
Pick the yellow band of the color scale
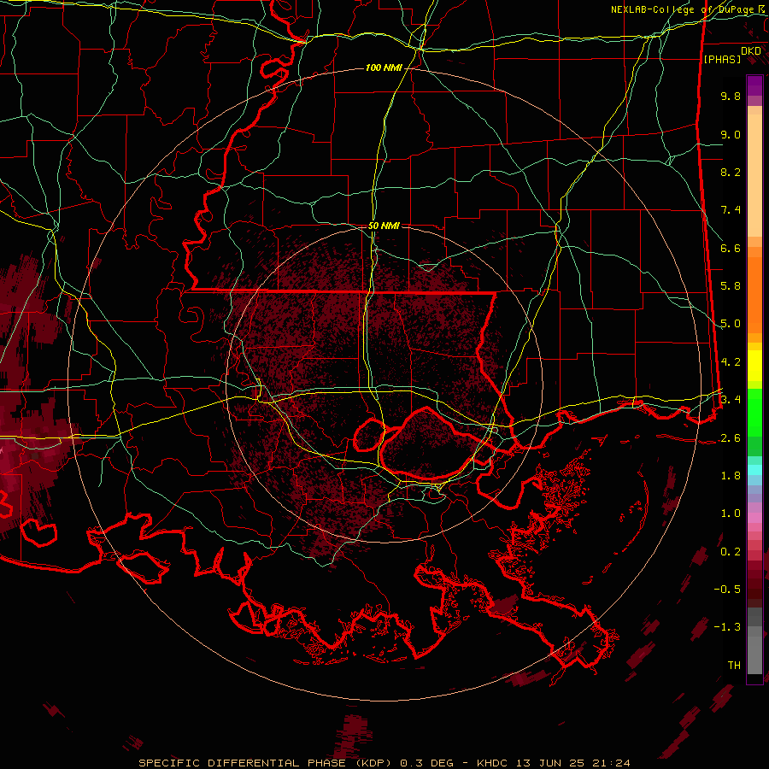(x=754, y=366)
